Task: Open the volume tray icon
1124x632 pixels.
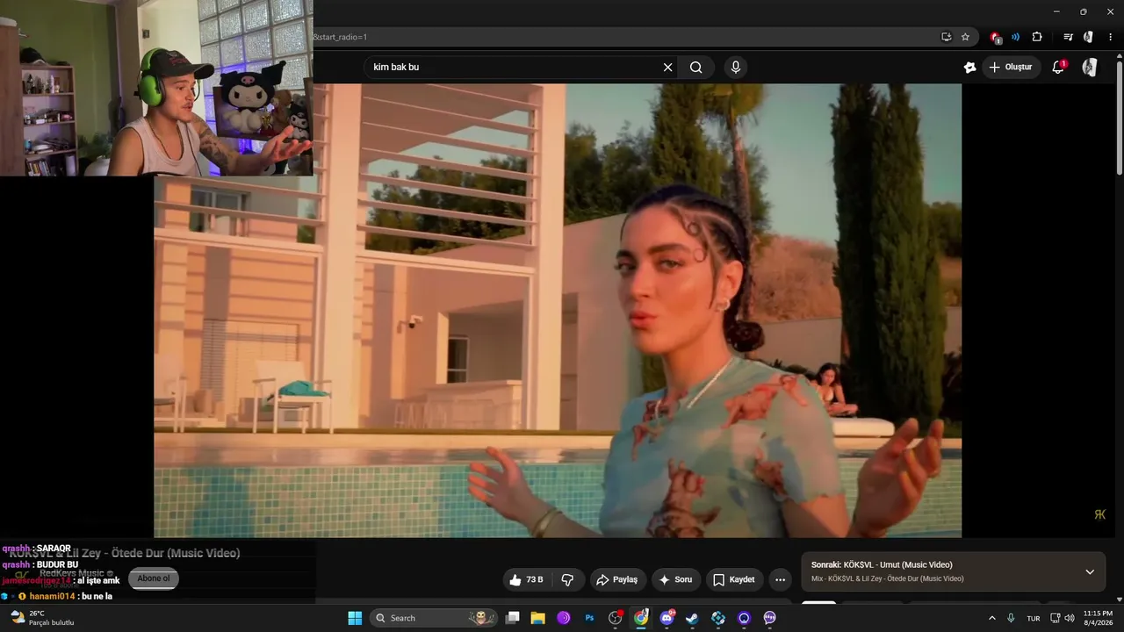Action: coord(1069,618)
